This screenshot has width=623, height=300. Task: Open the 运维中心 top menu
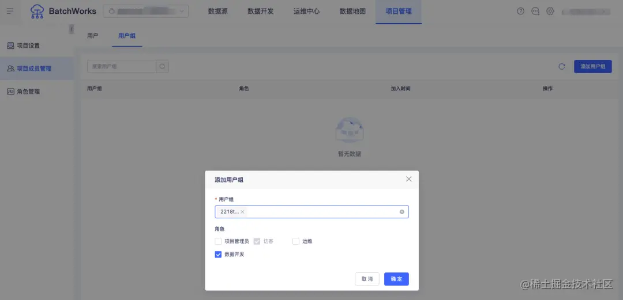[x=307, y=12]
